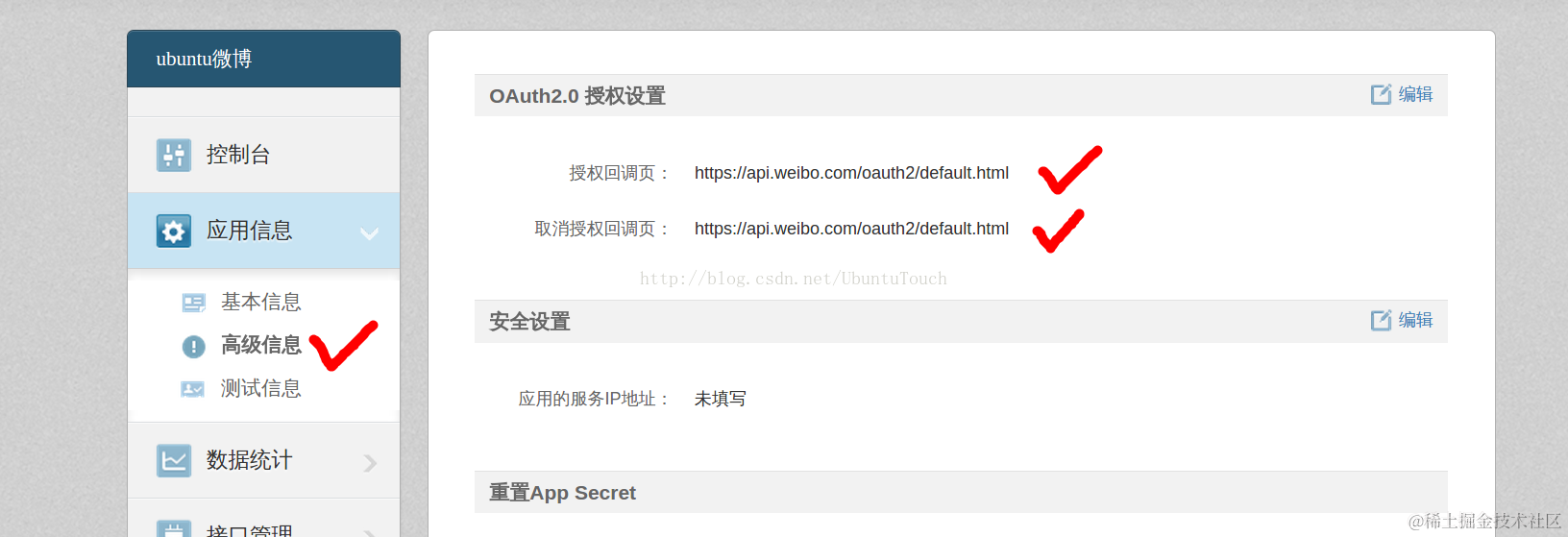Click the 测试信息 user icon
This screenshot has height=537, width=1568.
(x=192, y=389)
